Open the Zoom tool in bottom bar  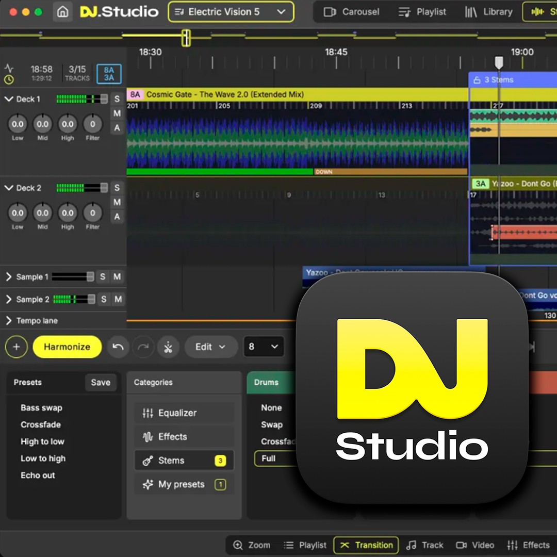[x=252, y=545]
